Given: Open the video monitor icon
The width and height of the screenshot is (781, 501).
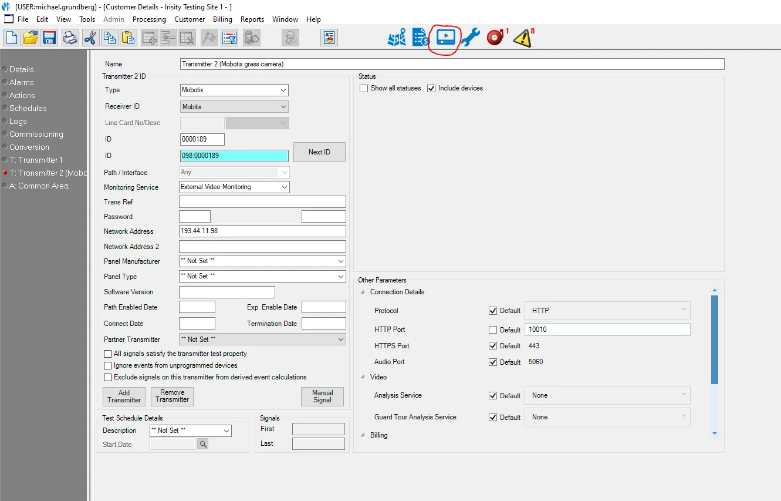Looking at the screenshot, I should pos(446,37).
